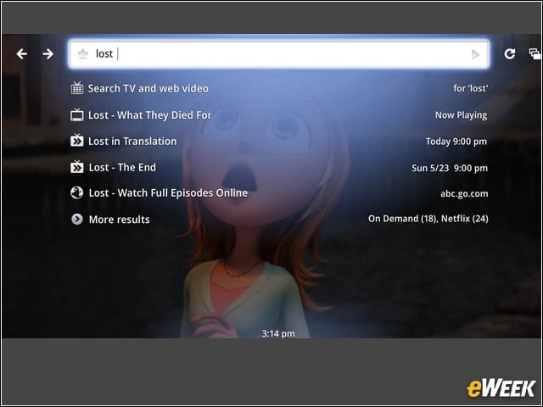This screenshot has height=407, width=543.
Task: Click the 'Now Playing' status text
Action: pyautogui.click(x=461, y=115)
